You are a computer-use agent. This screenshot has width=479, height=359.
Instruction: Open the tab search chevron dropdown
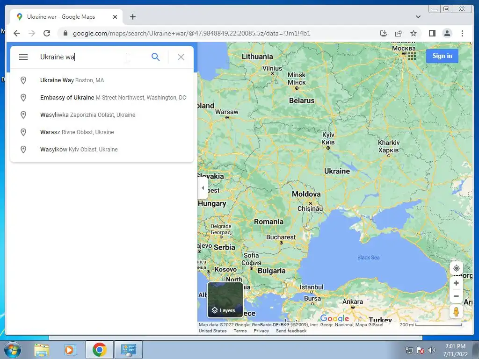coord(418,17)
